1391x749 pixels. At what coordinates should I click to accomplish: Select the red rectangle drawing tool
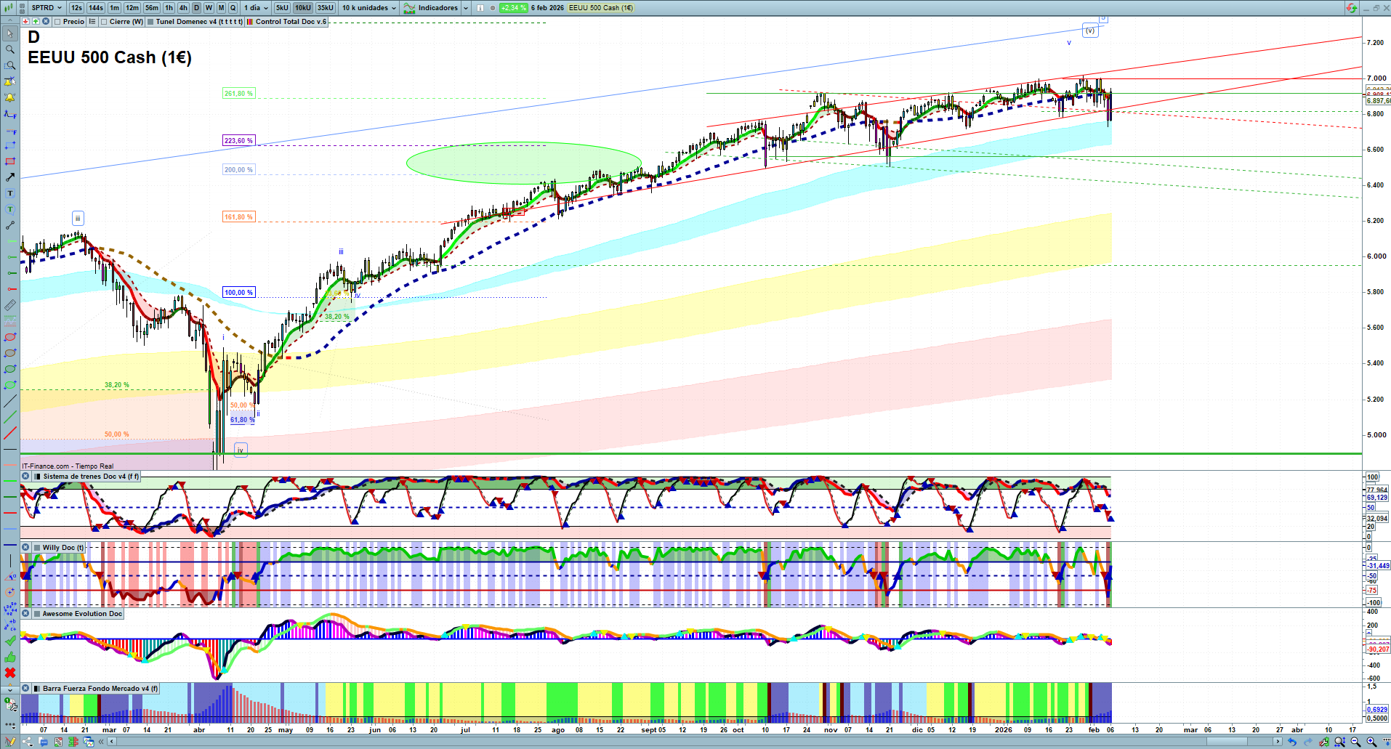10,161
